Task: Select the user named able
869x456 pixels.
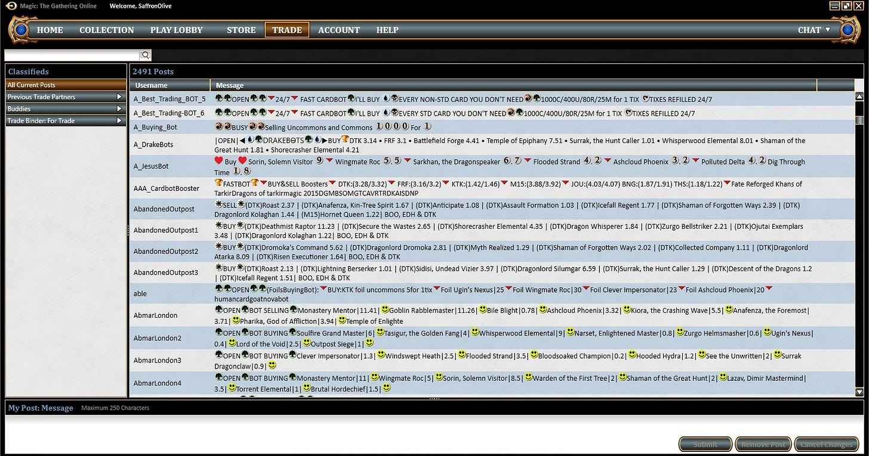Action: tap(140, 293)
